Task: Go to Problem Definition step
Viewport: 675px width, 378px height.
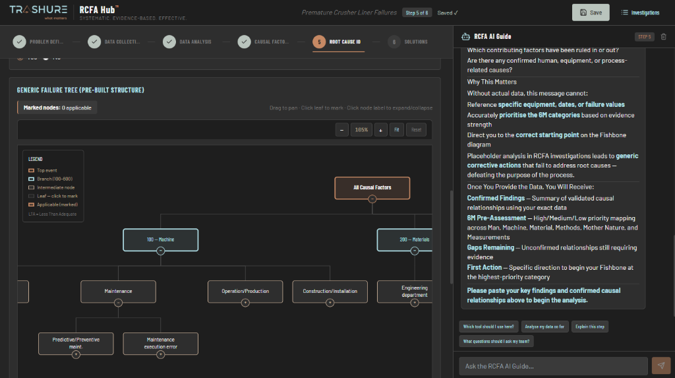Action: 38,42
